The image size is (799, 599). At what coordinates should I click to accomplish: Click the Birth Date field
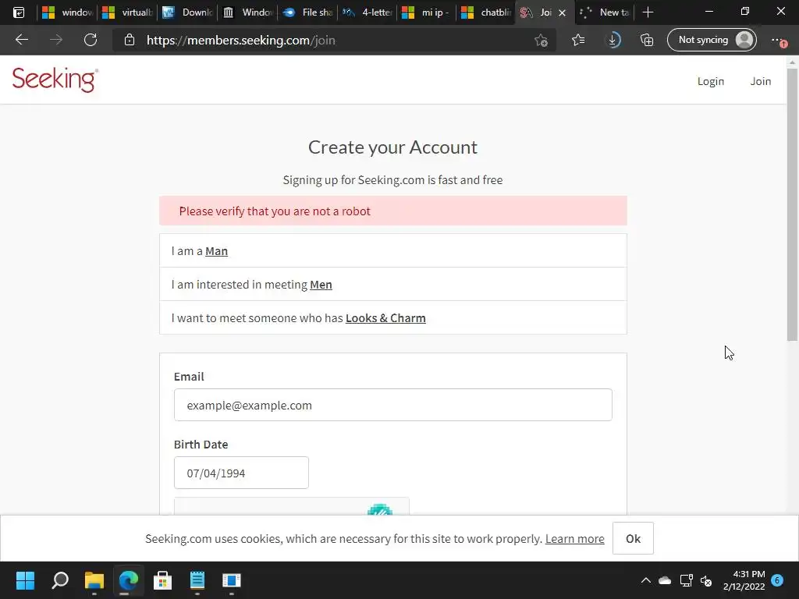pyautogui.click(x=241, y=473)
